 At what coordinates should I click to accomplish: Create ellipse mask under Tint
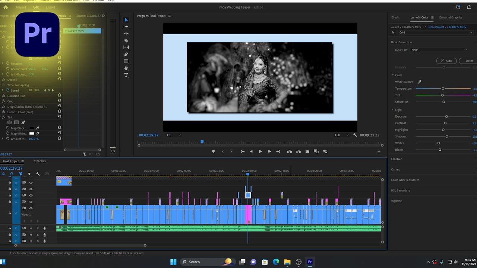10,122
